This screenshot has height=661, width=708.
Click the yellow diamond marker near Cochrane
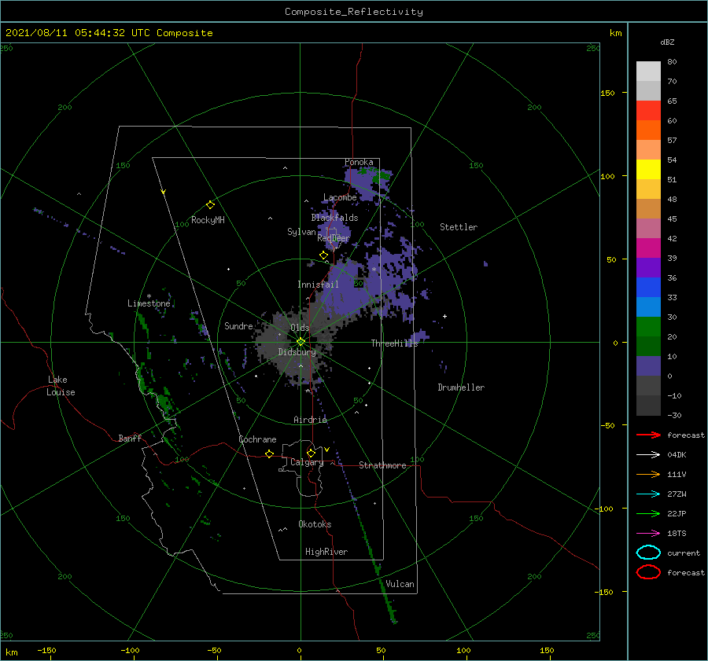pos(269,454)
